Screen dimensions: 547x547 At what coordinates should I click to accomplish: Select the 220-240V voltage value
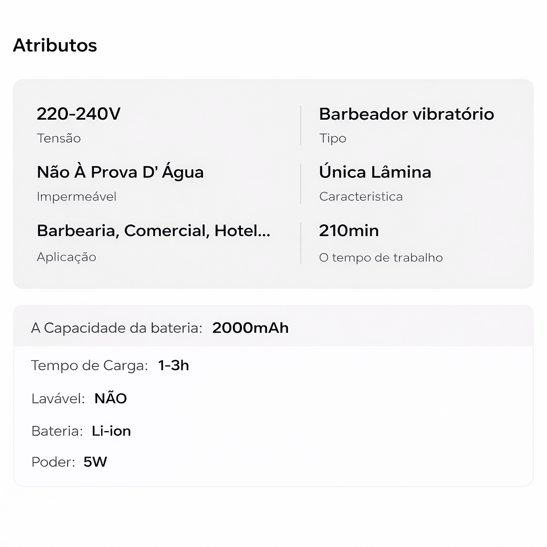click(79, 114)
